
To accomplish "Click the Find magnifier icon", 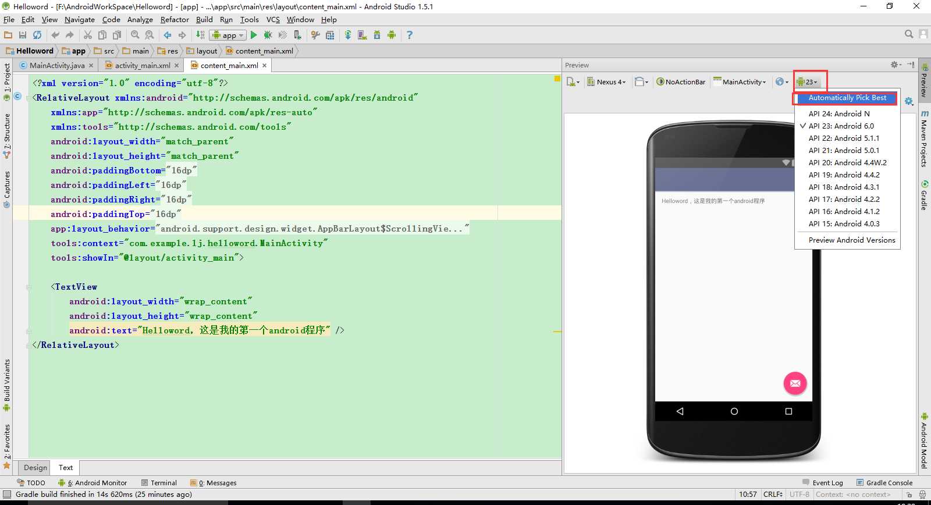I will tap(135, 35).
